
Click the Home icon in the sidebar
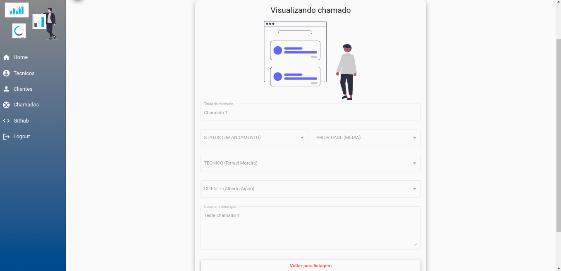[x=6, y=57]
